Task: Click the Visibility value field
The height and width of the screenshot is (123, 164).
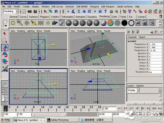Action: [x=155, y=72]
